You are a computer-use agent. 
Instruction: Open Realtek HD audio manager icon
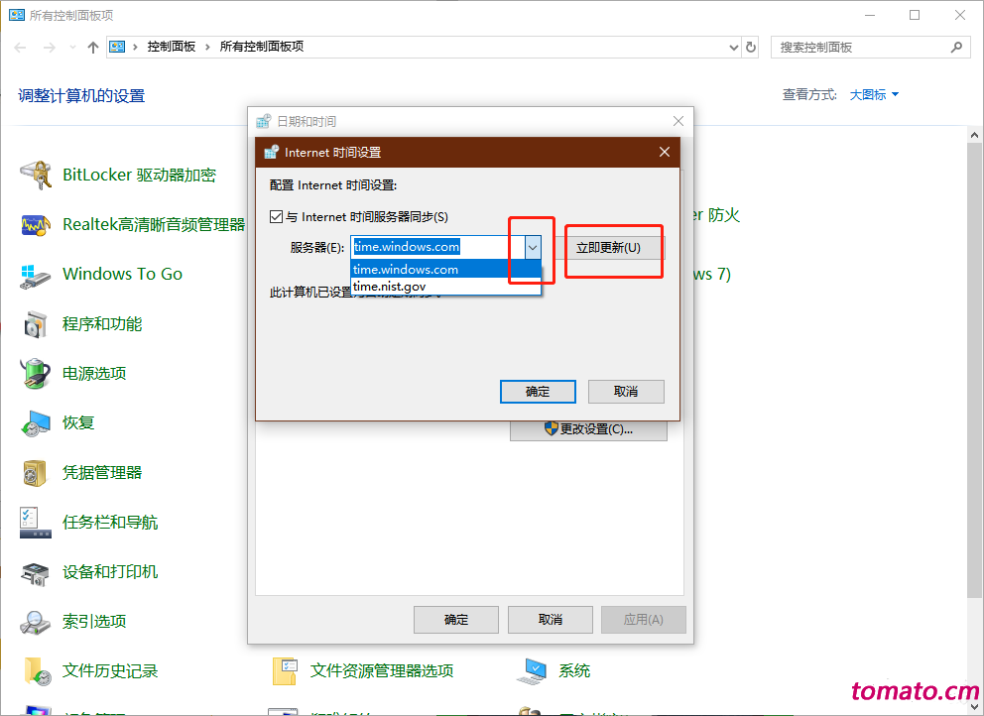pos(36,225)
